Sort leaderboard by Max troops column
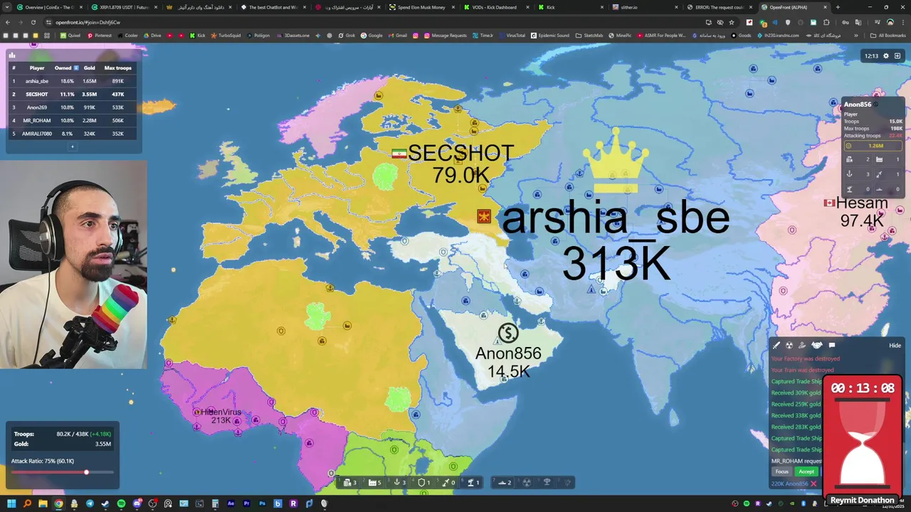The image size is (911, 512). click(x=117, y=68)
